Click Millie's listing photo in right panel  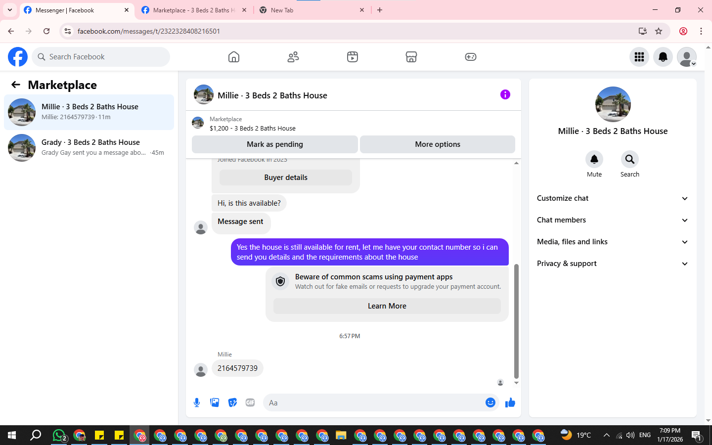point(613,104)
